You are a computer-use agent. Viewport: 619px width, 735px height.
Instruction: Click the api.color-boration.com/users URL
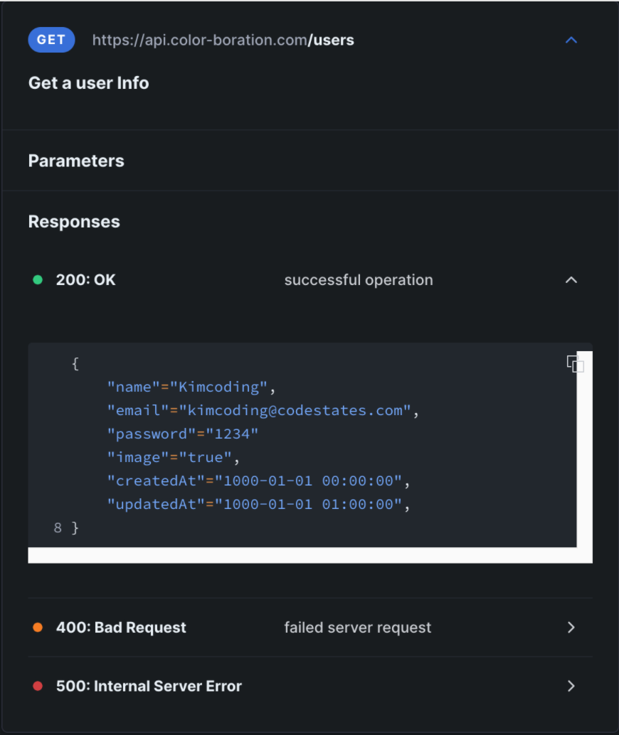[x=223, y=40]
